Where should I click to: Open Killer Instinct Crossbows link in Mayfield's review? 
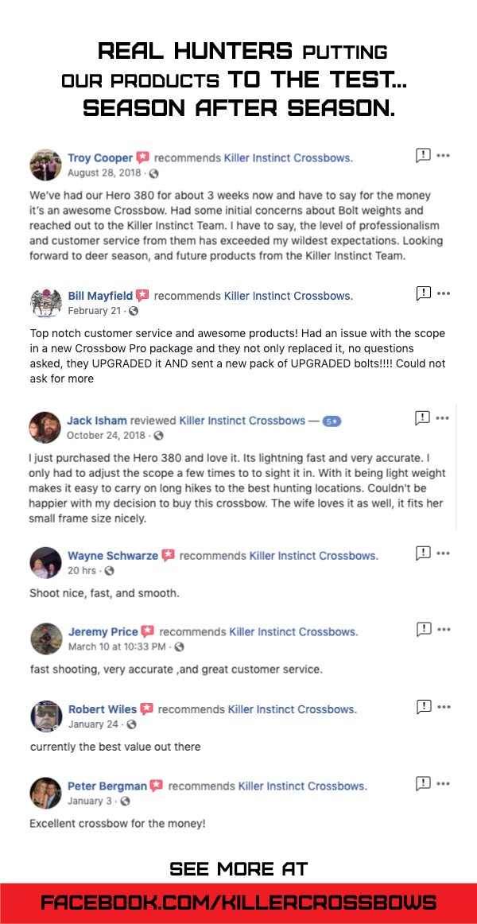tap(288, 296)
